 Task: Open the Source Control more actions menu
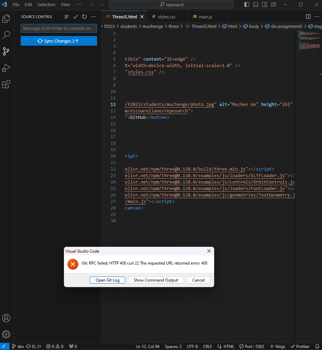click(x=93, y=16)
